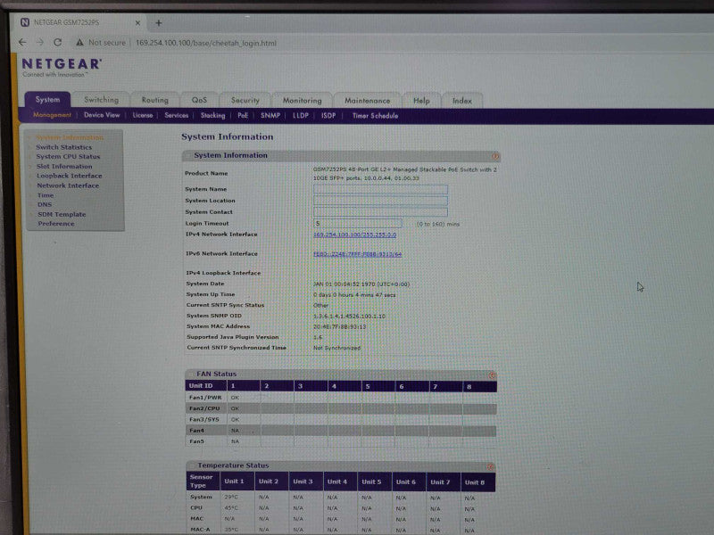714x535 pixels.
Task: Open Time in the sidebar
Action: [46, 195]
